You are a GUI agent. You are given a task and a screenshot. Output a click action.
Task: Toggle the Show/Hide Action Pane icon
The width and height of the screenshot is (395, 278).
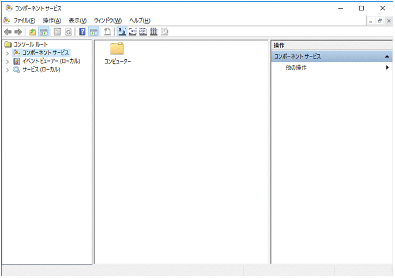point(93,32)
